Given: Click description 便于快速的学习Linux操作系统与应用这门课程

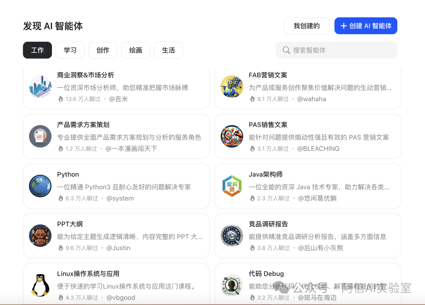Looking at the screenshot, I should [x=127, y=286].
